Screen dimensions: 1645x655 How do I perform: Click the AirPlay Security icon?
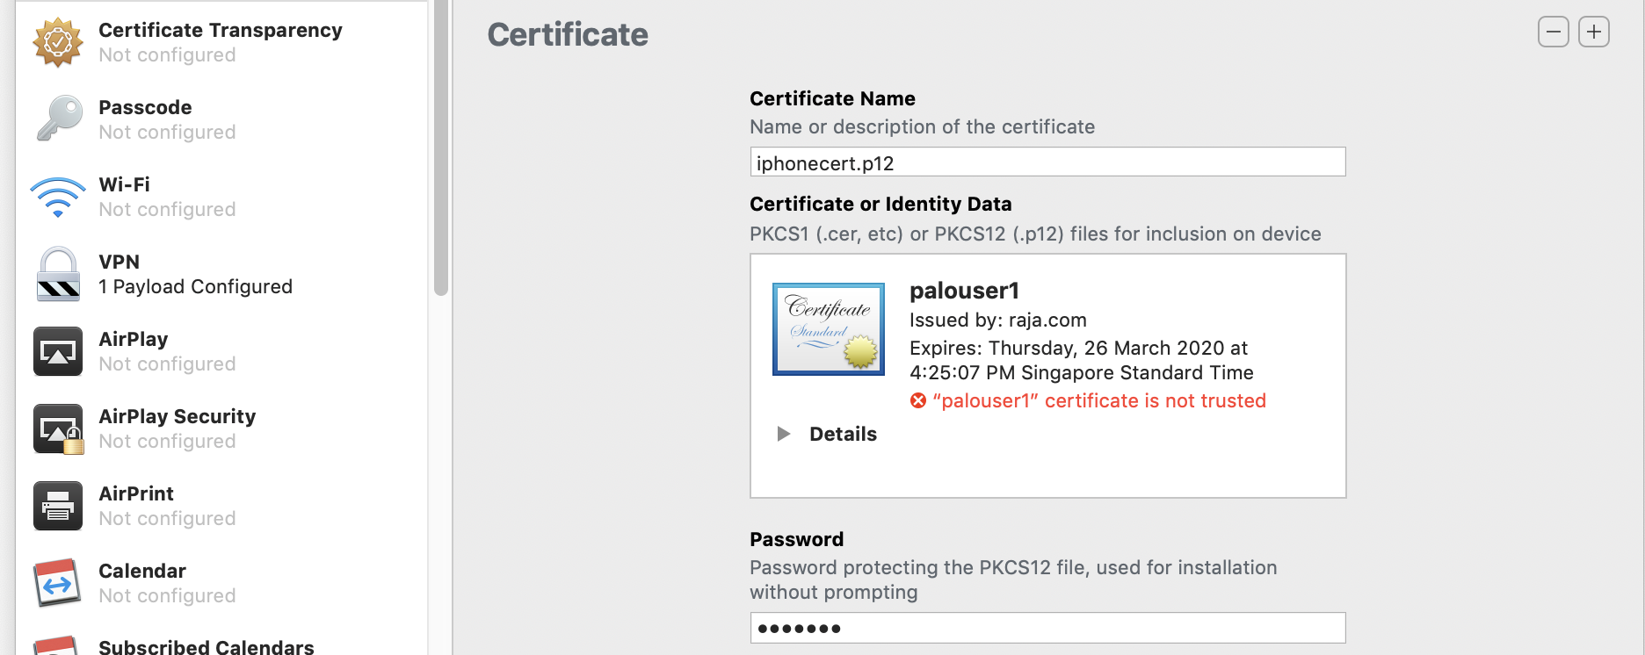58,428
